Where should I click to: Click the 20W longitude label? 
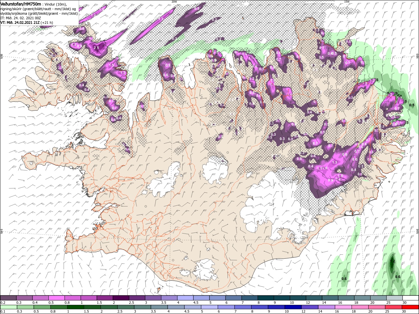174,1
